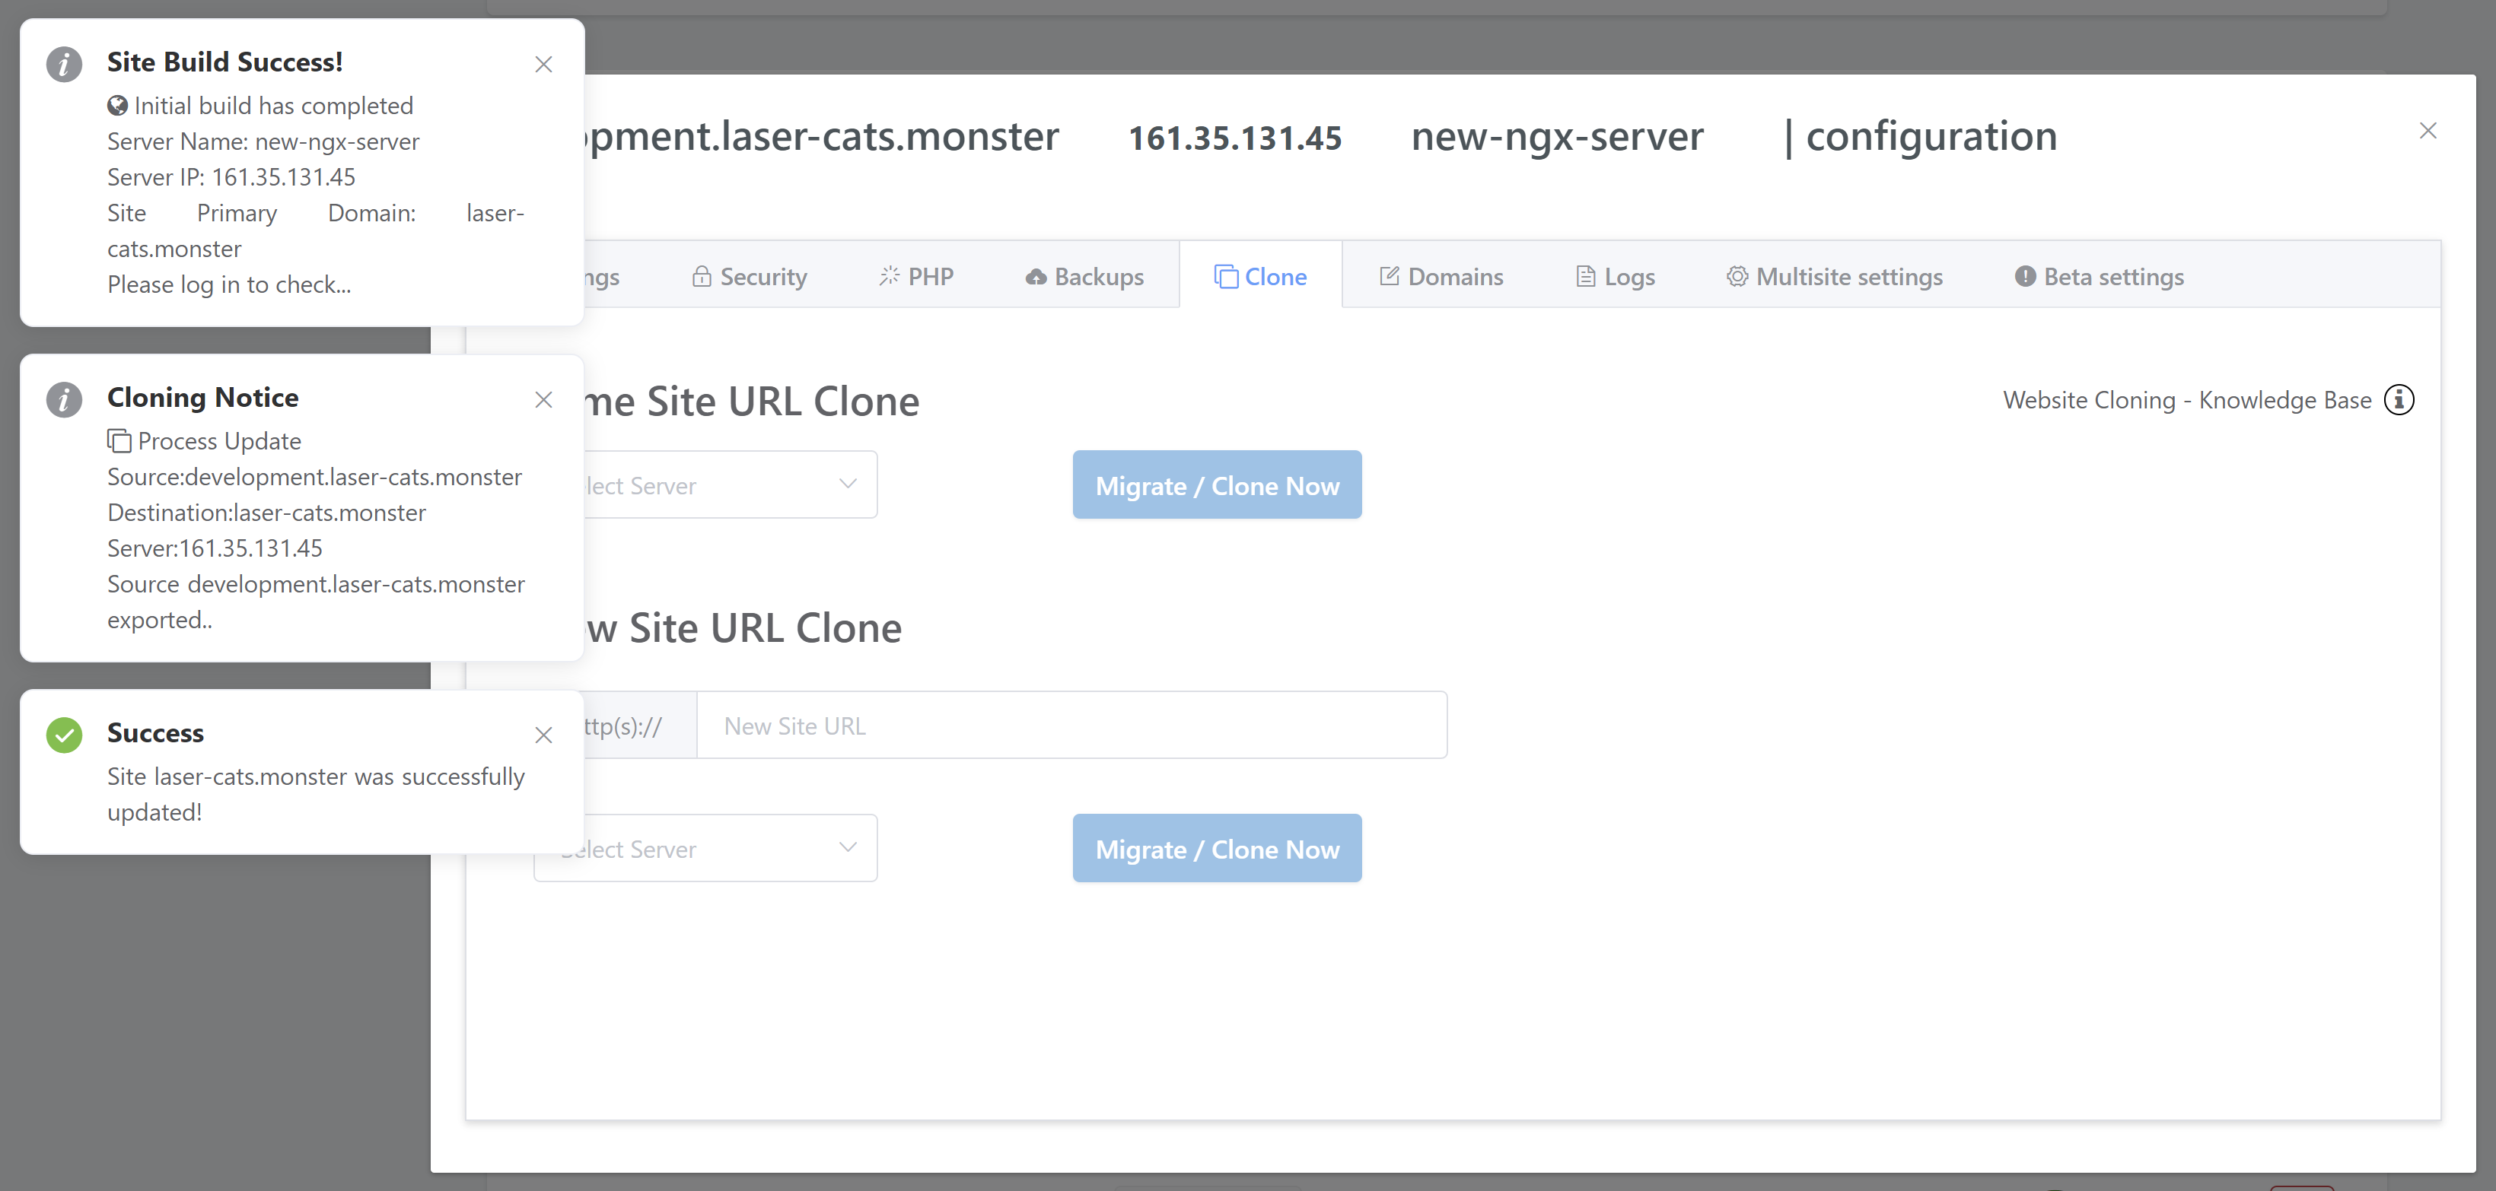Viewport: 2496px width, 1191px height.
Task: Click 'Server:161.35.131.45' in Cloning Notice
Action: point(214,548)
